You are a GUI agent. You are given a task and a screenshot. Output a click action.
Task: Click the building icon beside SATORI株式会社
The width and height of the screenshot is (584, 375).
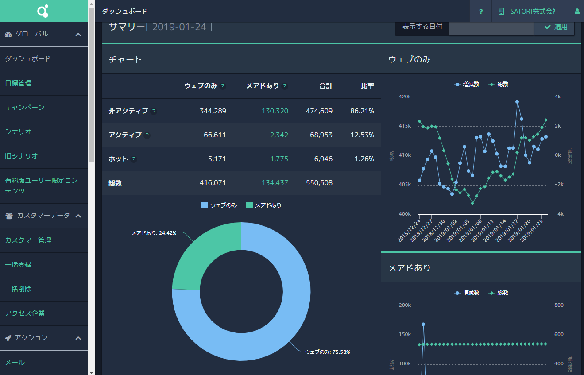click(x=501, y=12)
